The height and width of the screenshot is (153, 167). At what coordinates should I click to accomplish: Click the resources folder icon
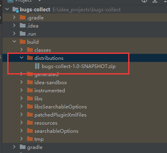[30, 123]
